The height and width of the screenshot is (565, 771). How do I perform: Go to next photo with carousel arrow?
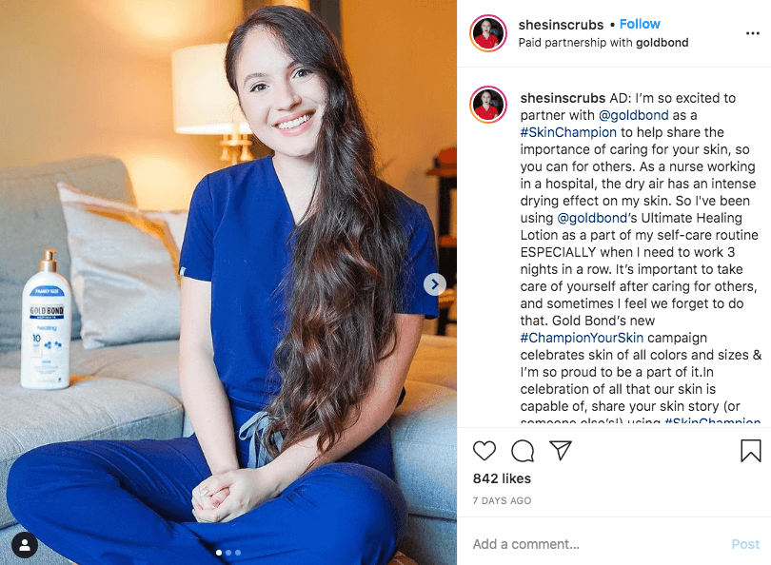[x=435, y=284]
